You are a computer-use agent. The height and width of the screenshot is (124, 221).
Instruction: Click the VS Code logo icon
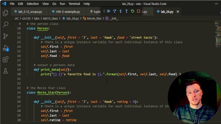(4, 3)
